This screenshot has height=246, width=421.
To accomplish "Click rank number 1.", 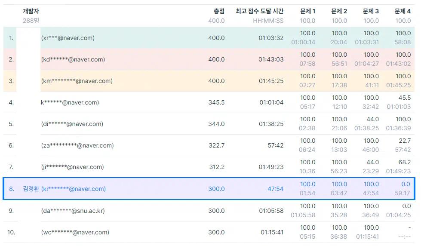I will [11, 38].
